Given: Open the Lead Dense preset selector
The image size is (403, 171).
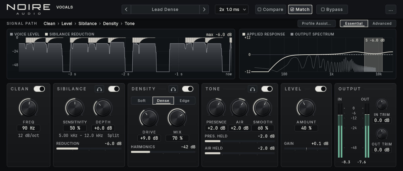Looking at the screenshot, I should [165, 9].
